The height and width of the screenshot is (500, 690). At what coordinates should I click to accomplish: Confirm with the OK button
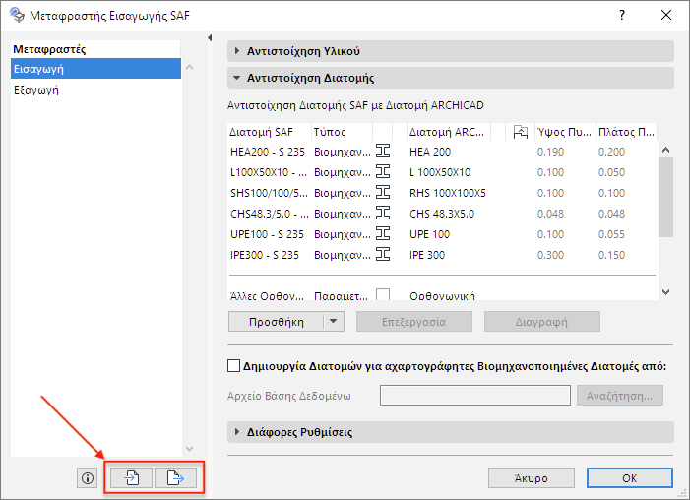[630, 478]
